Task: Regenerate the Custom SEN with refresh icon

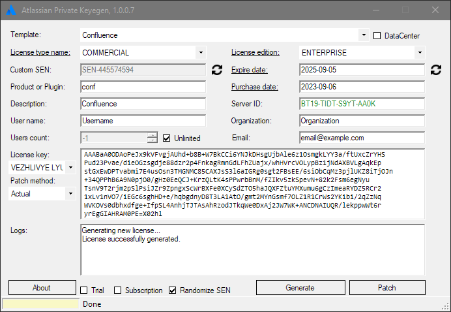Action: pyautogui.click(x=217, y=70)
